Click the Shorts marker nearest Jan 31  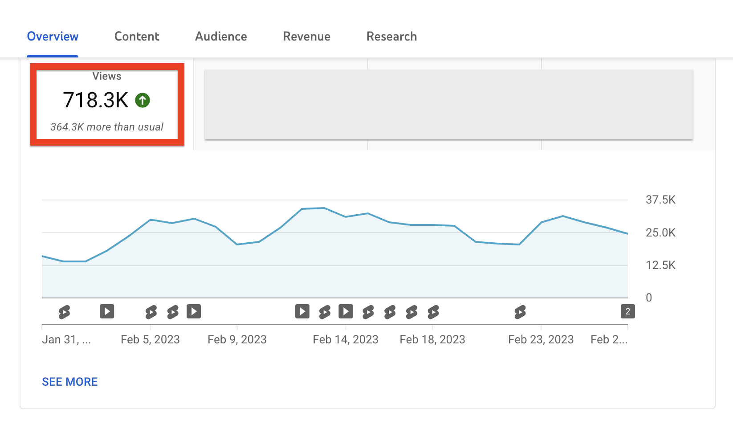point(64,312)
